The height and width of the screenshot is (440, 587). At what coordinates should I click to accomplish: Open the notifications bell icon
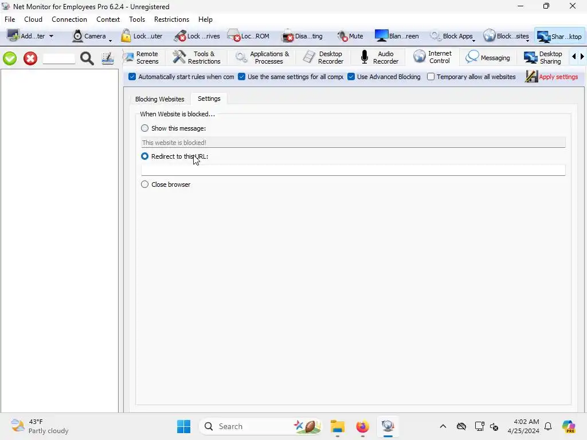tap(548, 426)
